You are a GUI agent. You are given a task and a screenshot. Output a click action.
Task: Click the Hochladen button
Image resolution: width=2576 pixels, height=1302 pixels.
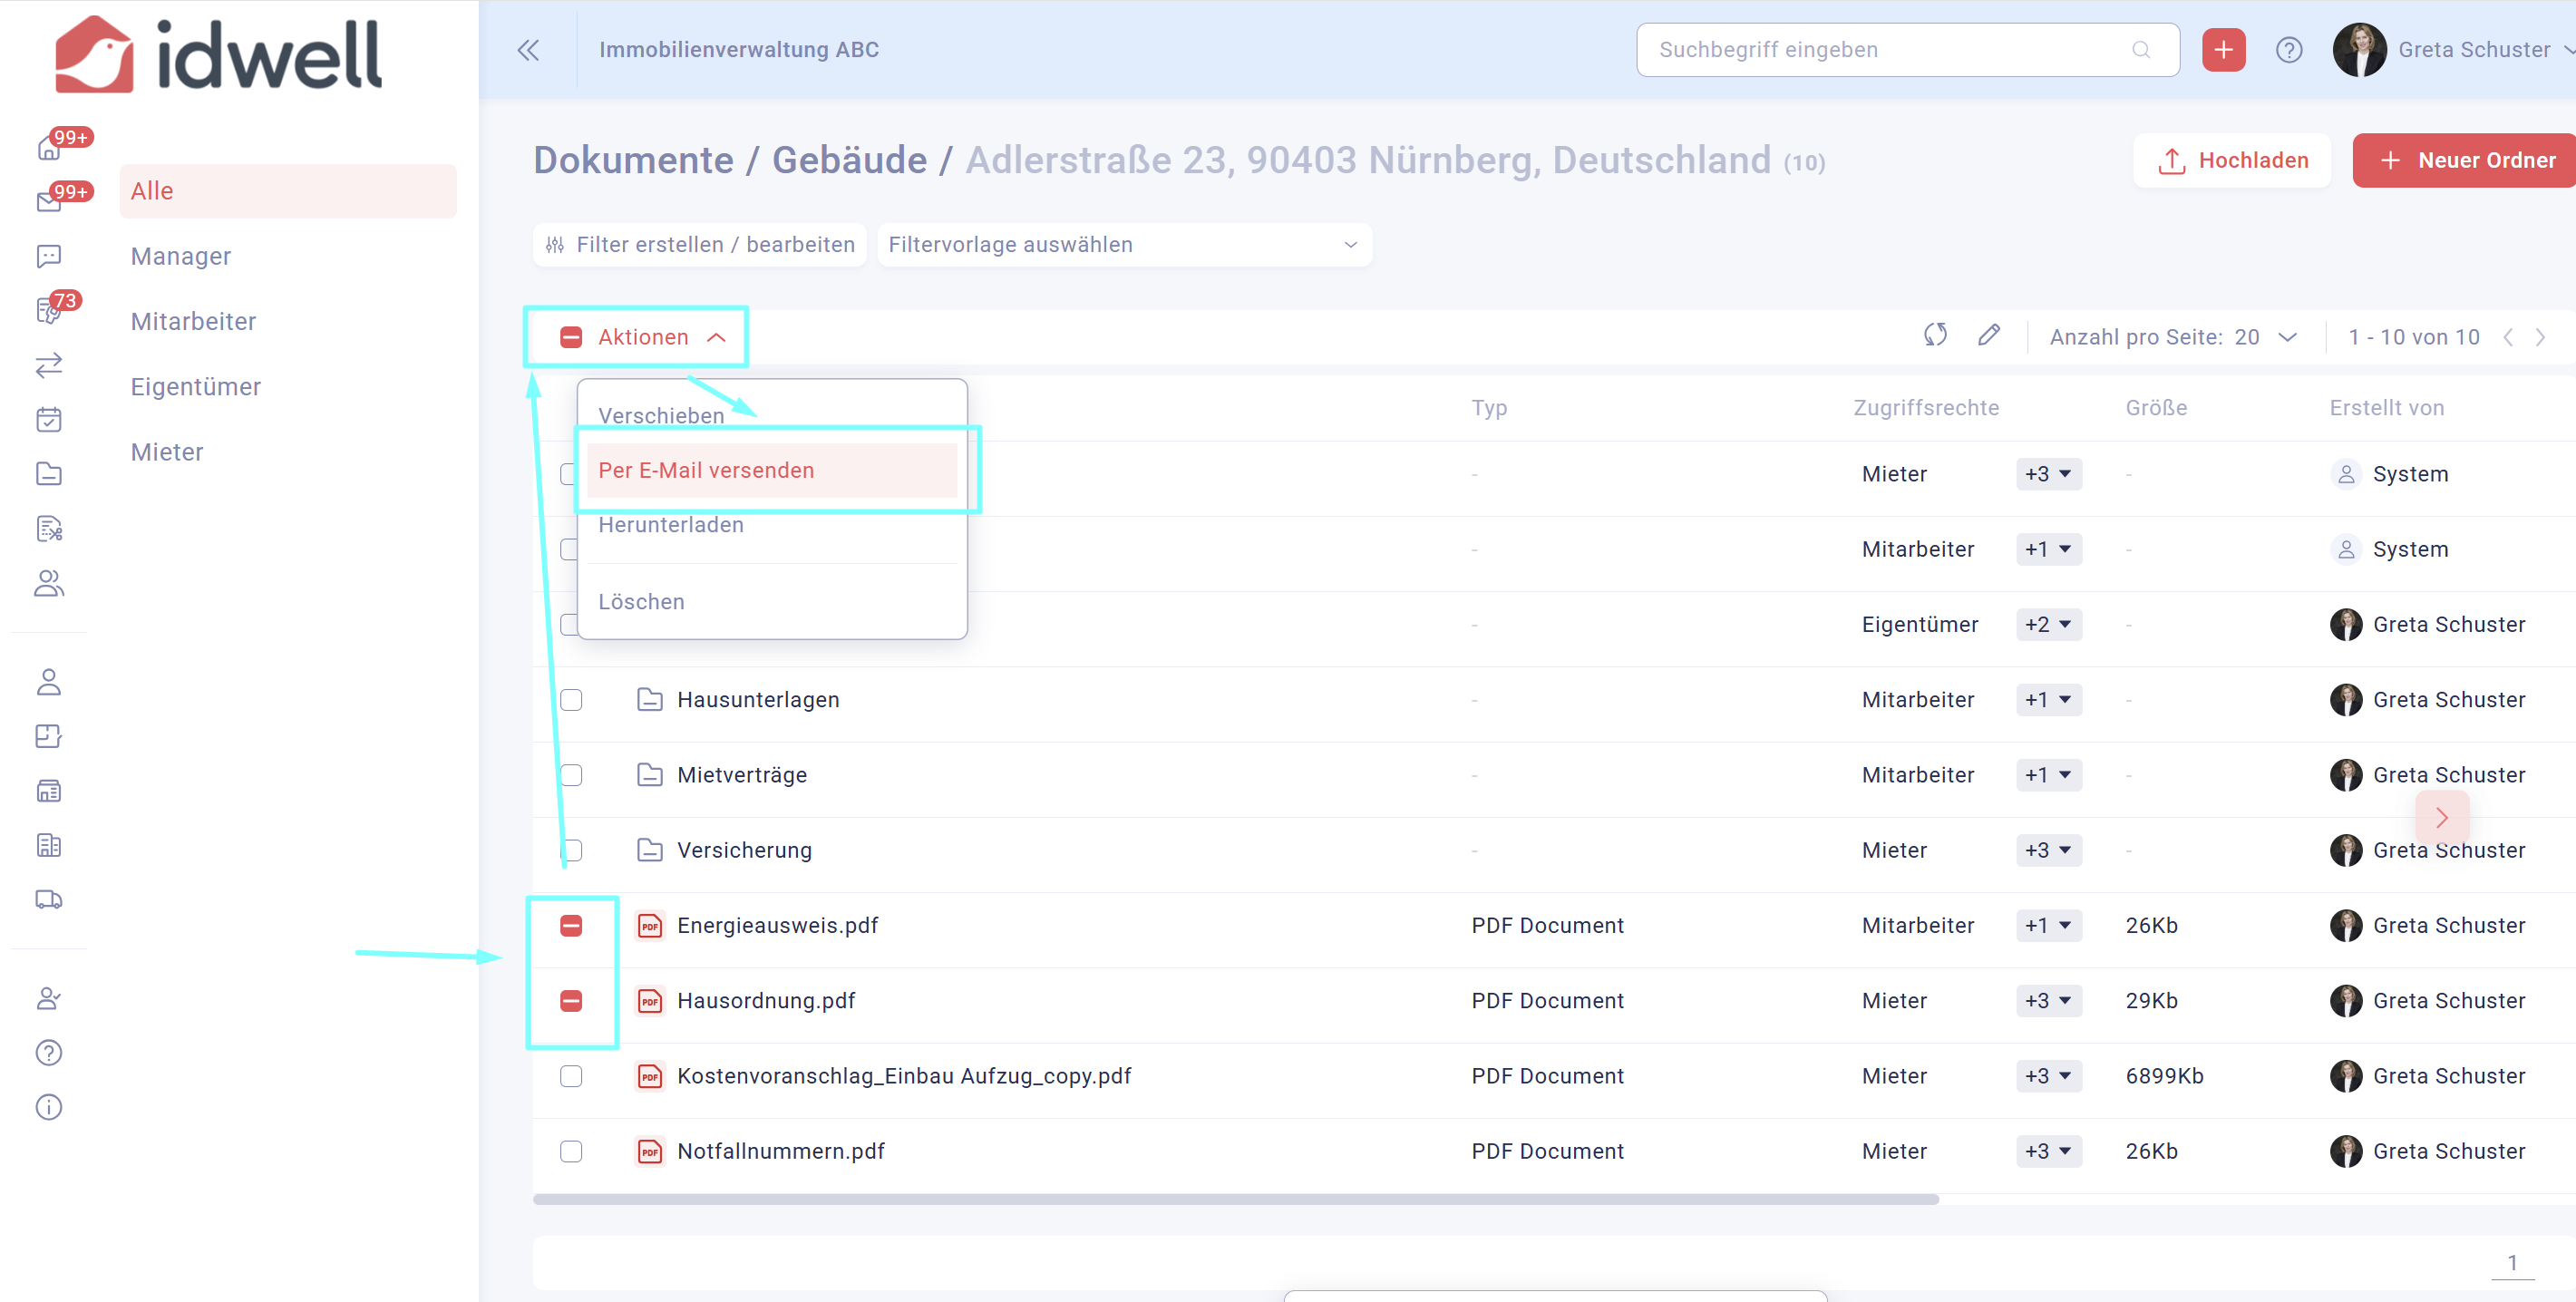(x=2232, y=160)
